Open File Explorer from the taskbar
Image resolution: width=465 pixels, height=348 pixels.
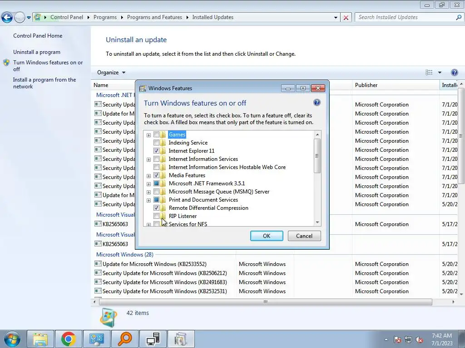(40, 339)
